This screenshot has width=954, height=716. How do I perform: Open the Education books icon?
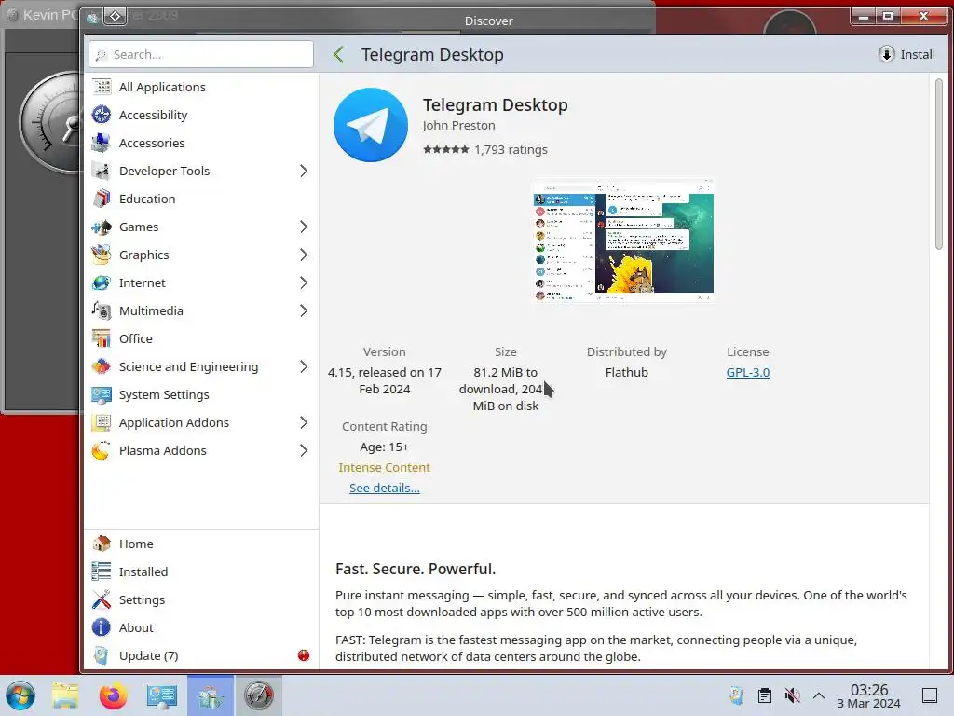tap(102, 200)
